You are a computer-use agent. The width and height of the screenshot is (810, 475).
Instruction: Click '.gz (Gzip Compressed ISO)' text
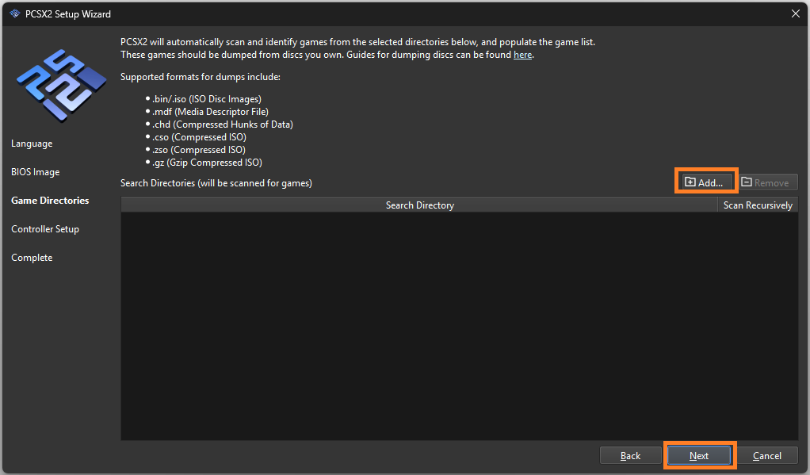click(x=207, y=163)
